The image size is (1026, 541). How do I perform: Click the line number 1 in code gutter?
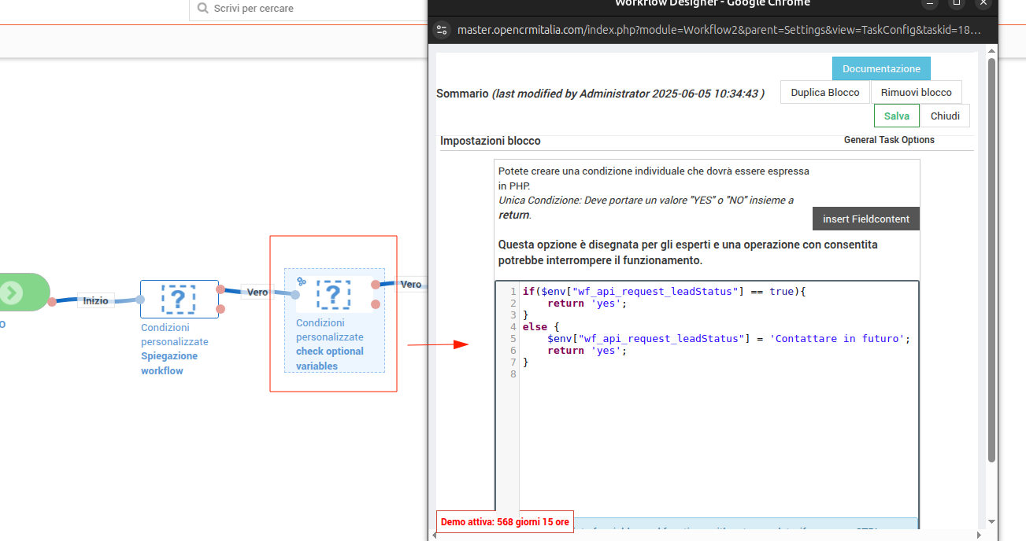pos(513,292)
